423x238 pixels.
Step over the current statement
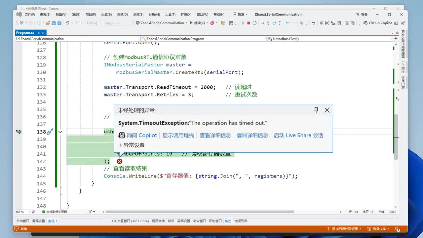[x=274, y=23]
